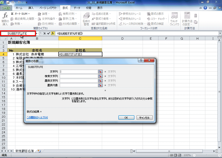This screenshot has height=158, width=222.
Task: Open Excel Help question mark icon
Action: (205, 8)
